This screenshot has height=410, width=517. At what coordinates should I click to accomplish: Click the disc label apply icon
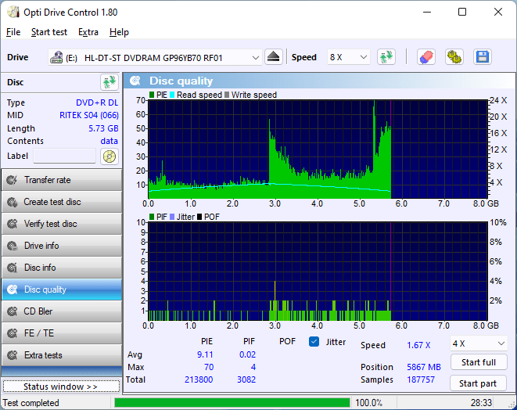[109, 156]
